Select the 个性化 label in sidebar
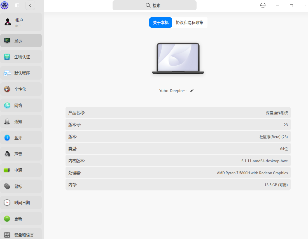 tap(20, 89)
